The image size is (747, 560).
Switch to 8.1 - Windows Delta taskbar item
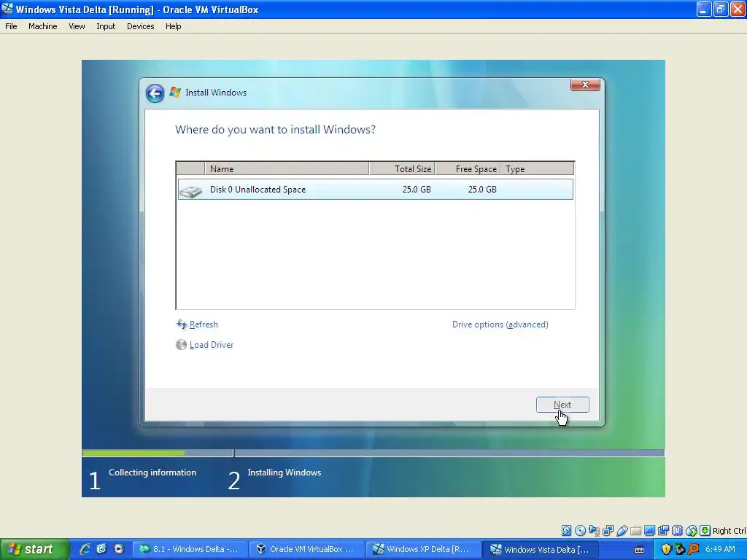pos(190,549)
